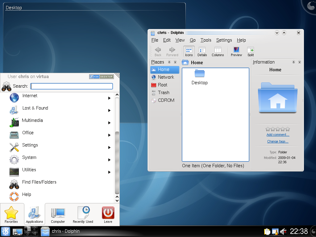
Task: Select the Desktop folder icon in Dolphin
Action: point(200,77)
